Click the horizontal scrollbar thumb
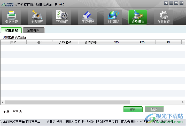Screen dimensions: 186x126 point(67,102)
